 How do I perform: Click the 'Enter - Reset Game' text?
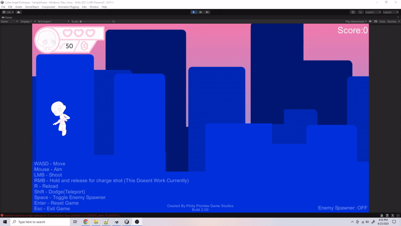(56, 203)
